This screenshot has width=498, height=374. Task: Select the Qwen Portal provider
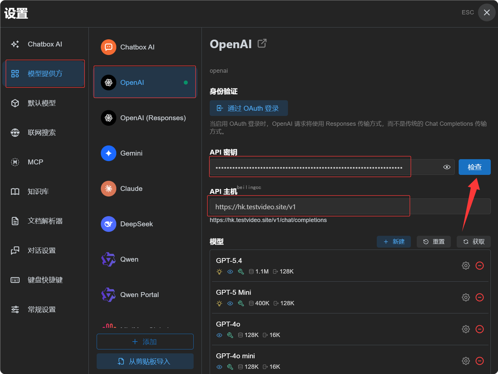[145, 295]
